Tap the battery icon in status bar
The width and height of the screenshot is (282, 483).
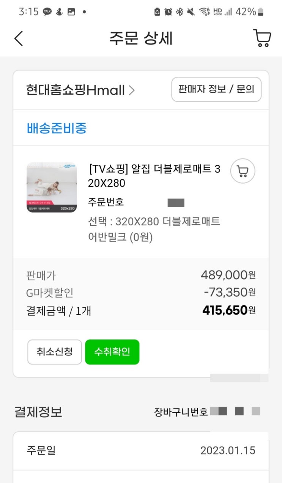(260, 12)
